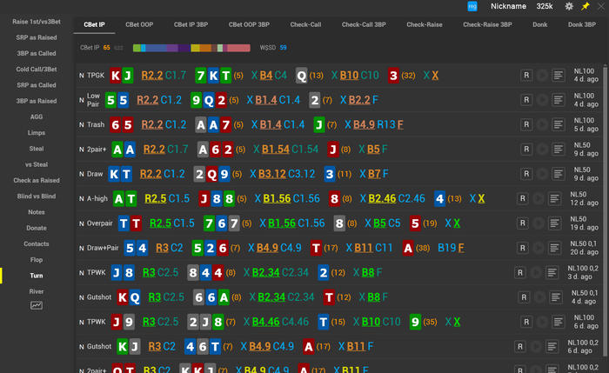The width and height of the screenshot is (609, 373).
Task: Open Blind vs Blind section
Action: coord(37,196)
